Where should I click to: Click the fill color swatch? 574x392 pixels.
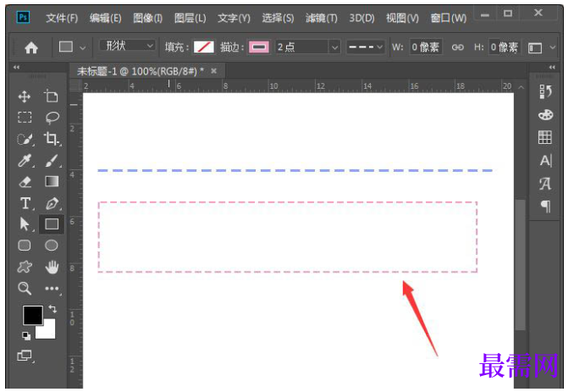[x=203, y=47]
